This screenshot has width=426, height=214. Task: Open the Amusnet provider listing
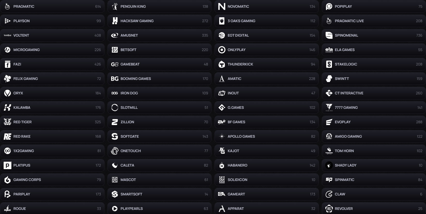tap(159, 35)
